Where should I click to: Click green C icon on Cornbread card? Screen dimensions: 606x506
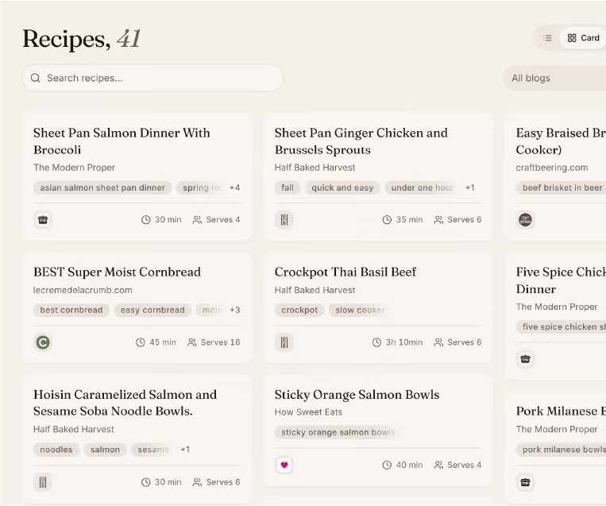[43, 342]
